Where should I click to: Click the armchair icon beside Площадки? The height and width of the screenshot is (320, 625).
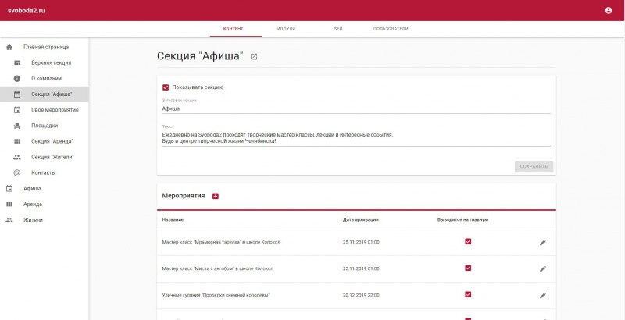17,126
